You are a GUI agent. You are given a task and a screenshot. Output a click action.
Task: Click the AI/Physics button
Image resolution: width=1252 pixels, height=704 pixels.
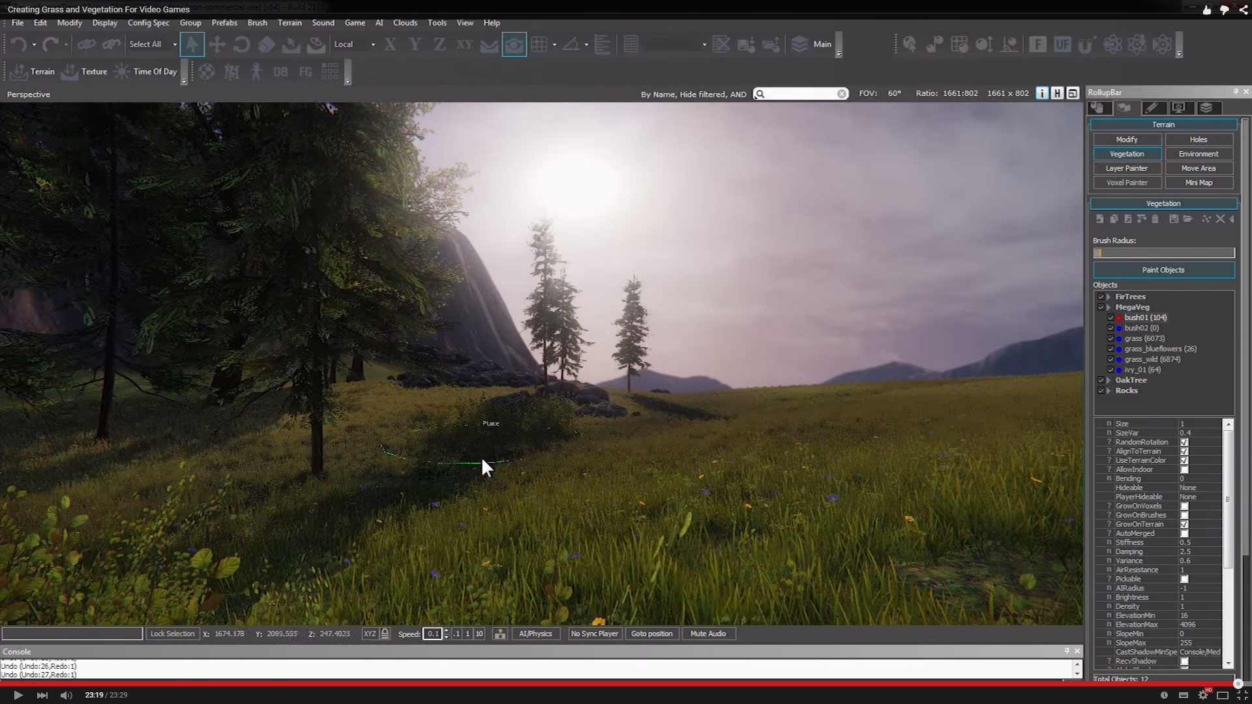(535, 634)
